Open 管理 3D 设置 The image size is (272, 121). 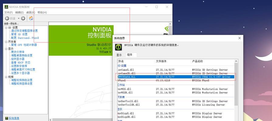(x=19, y=34)
